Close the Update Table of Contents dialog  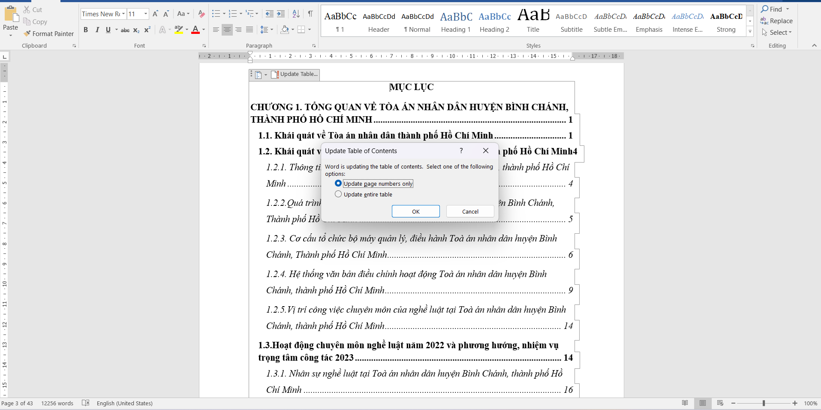pos(486,151)
